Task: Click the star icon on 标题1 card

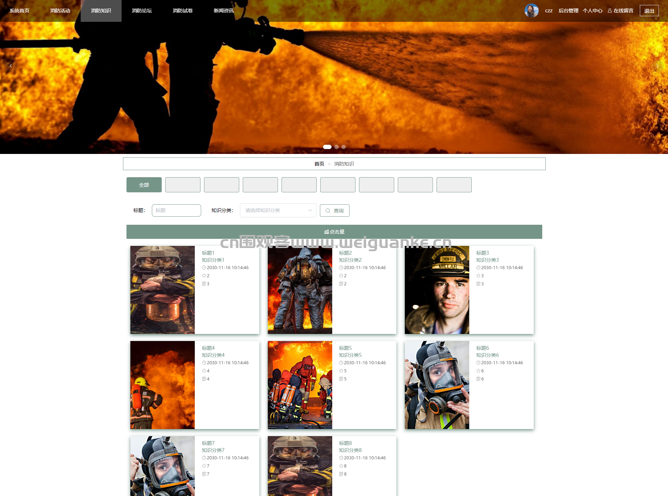Action: coord(204,276)
